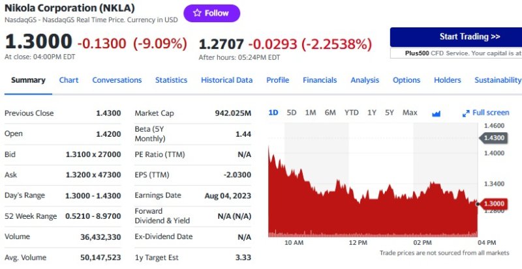Open the Conversations tab
Image resolution: width=522 pixels, height=269 pixels.
click(117, 80)
